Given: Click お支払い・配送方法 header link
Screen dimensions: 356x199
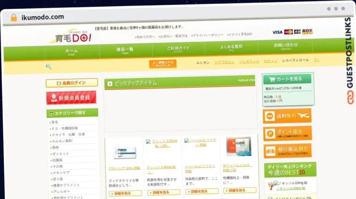Looking at the screenshot, I should [x=173, y=36].
